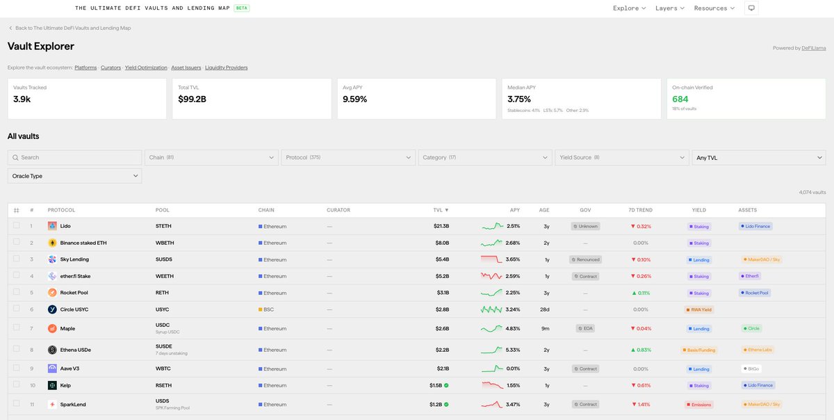Tick the checkbox for Circle USYC row
Image resolution: width=834 pixels, height=420 pixels.
click(x=17, y=309)
